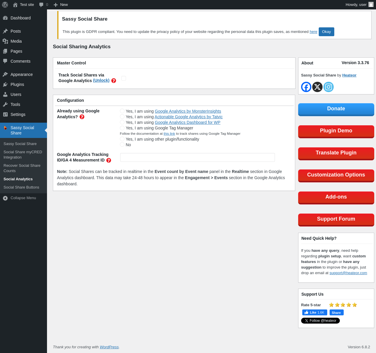Click the Pages icon in sidebar

5,51
